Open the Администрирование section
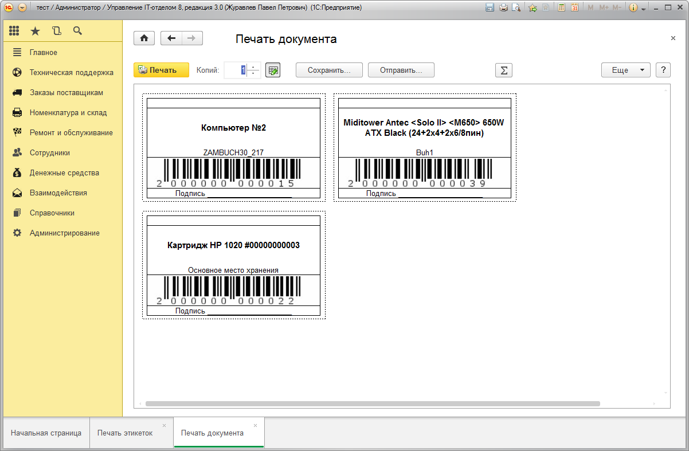The height and width of the screenshot is (451, 689). [65, 233]
